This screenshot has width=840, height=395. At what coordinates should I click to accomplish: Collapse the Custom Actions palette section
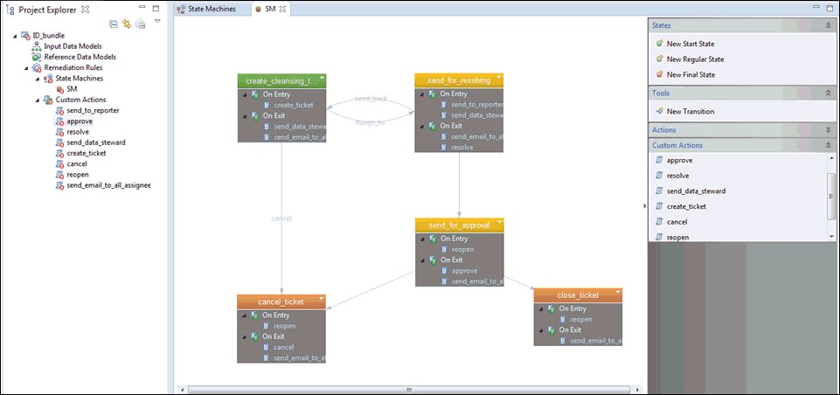pyautogui.click(x=829, y=145)
